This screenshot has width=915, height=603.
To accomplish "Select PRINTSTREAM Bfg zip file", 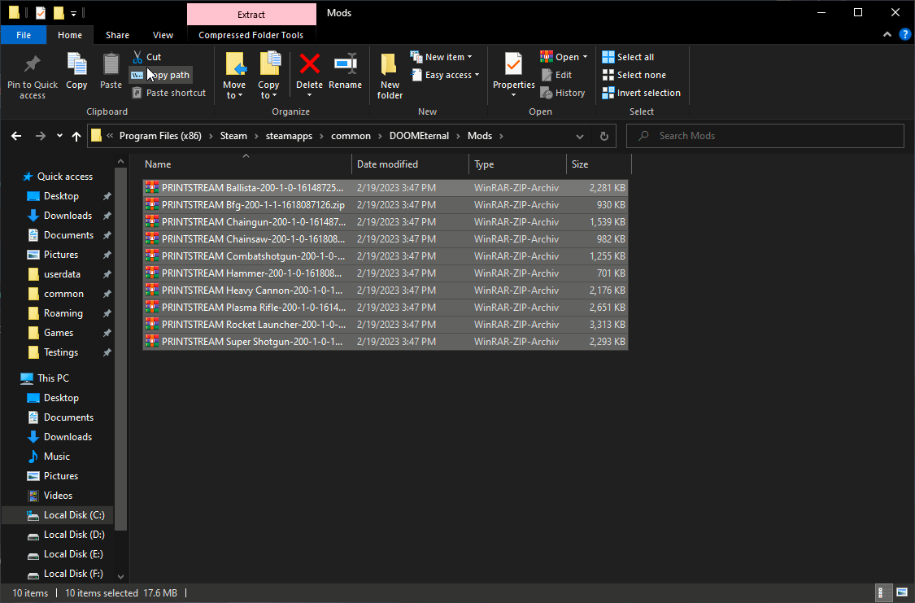I will tap(386, 205).
